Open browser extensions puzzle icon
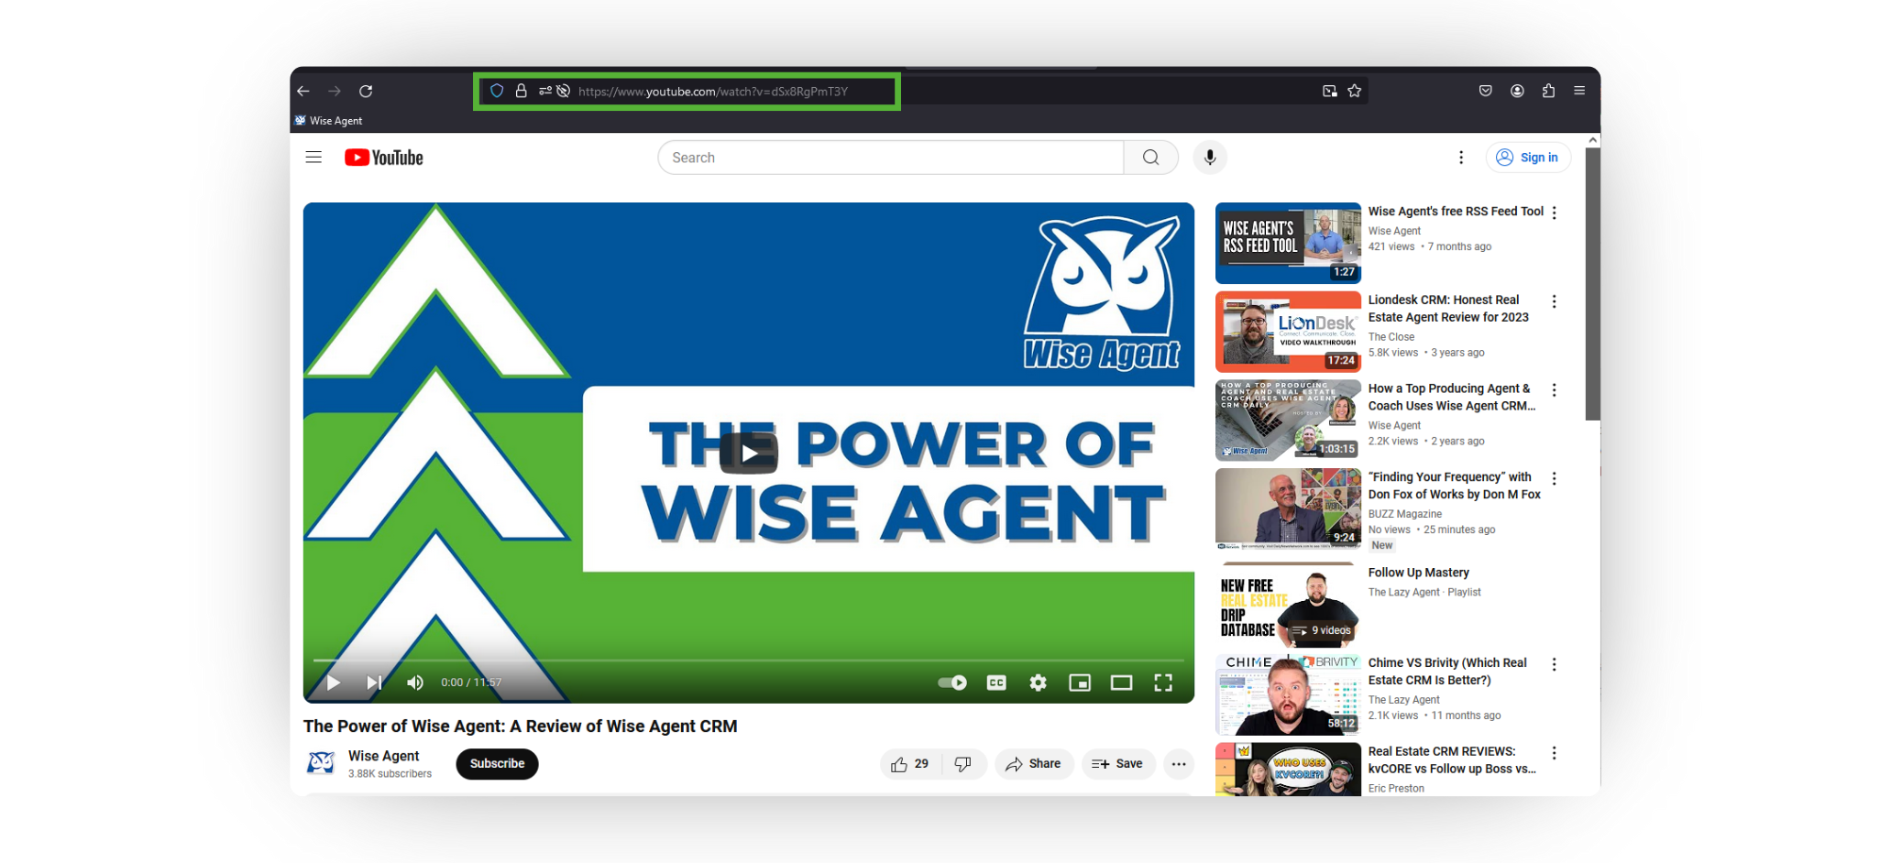Screen dimensions: 1891x863 coord(1549,91)
